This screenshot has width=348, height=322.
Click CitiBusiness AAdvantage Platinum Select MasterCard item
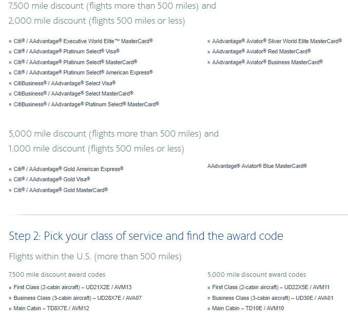[x=86, y=104]
